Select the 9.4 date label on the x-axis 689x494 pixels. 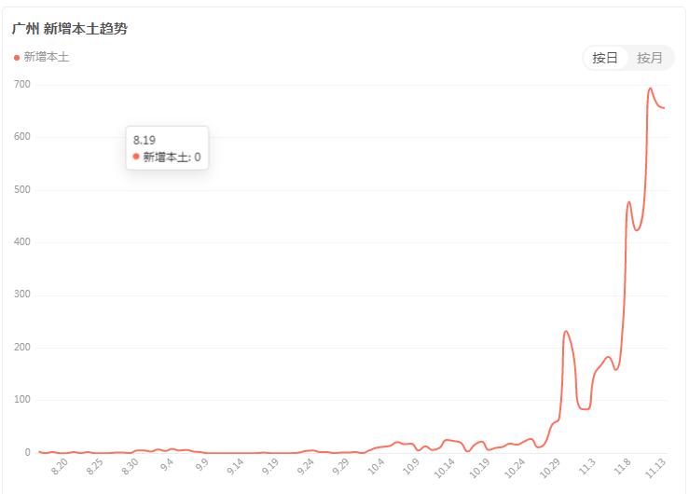(167, 464)
